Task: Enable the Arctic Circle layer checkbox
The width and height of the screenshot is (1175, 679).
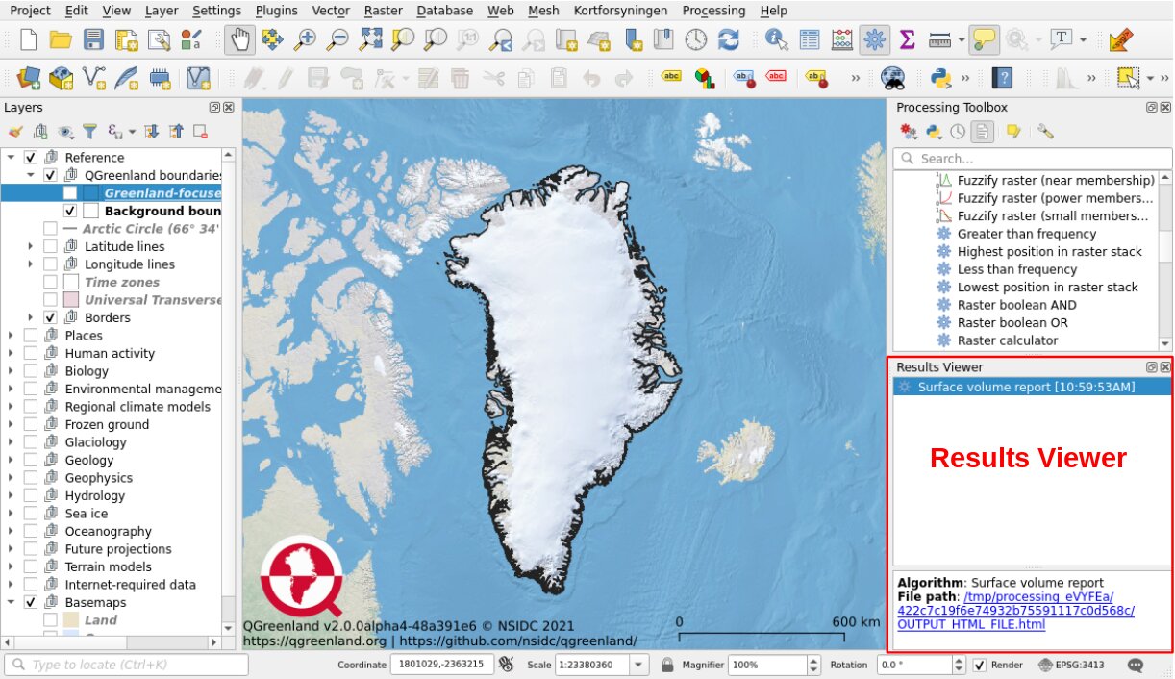Action: pyautogui.click(x=50, y=229)
